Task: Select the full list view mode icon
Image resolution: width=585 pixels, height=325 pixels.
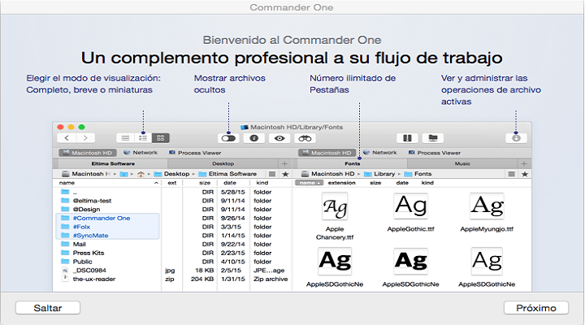Action: click(125, 138)
